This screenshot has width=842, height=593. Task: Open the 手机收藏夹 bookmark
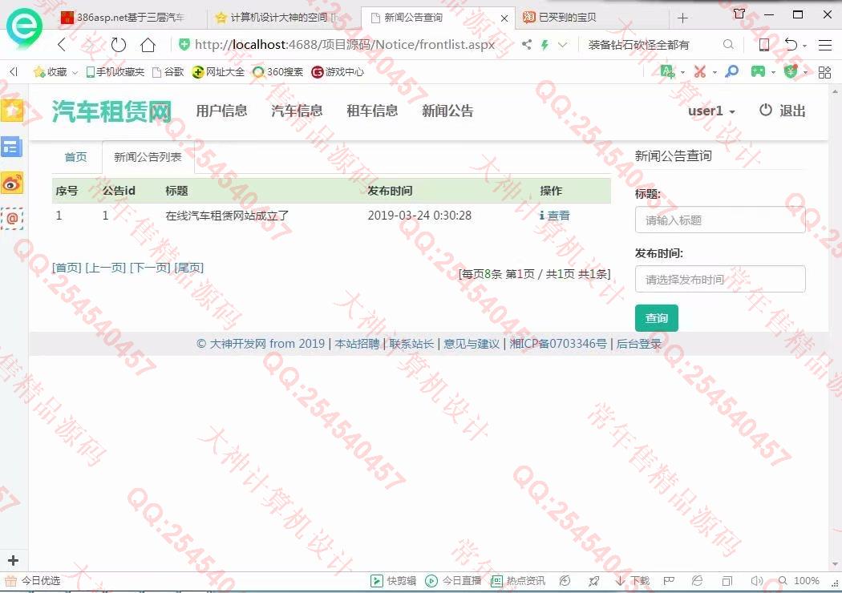pos(115,71)
